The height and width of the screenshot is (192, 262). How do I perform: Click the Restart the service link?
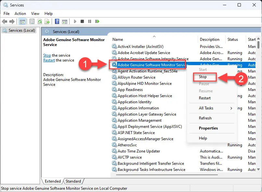pyautogui.click(x=49, y=60)
